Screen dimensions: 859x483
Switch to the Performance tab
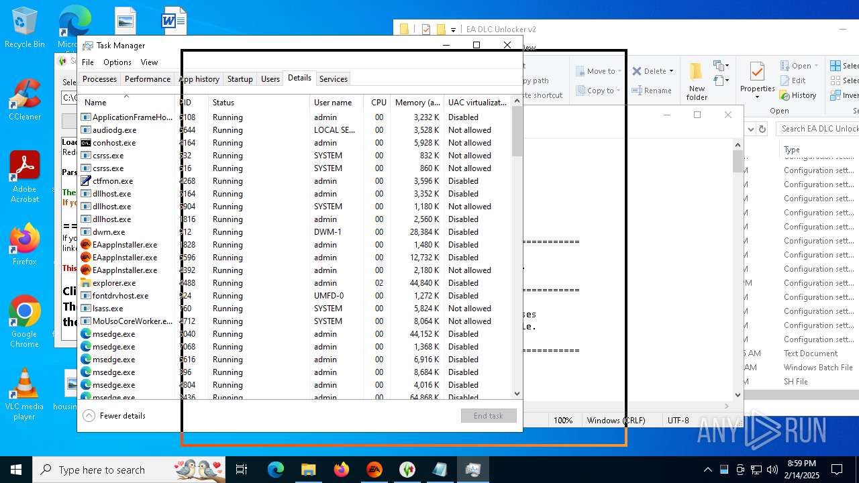[148, 79]
